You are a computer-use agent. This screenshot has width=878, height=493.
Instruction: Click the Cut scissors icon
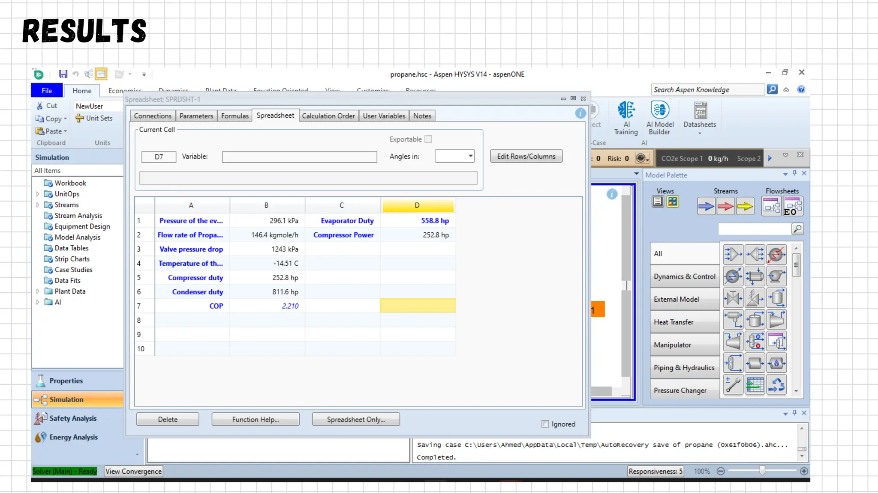click(40, 106)
